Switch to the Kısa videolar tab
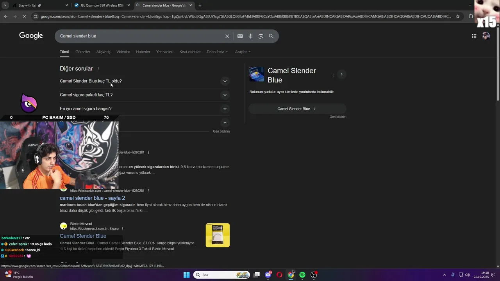This screenshot has height=281, width=500. [190, 52]
